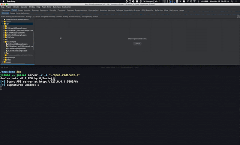This screenshot has width=240, height=145.
Task: Open the Apple menu icon
Action: tap(3, 2)
